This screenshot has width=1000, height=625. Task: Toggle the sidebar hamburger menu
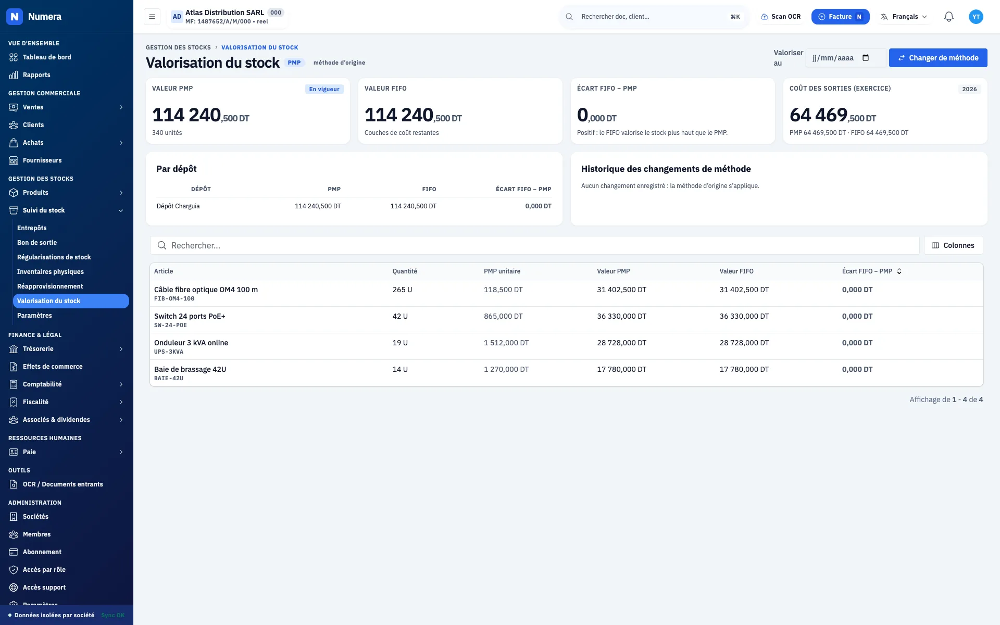[x=152, y=17]
